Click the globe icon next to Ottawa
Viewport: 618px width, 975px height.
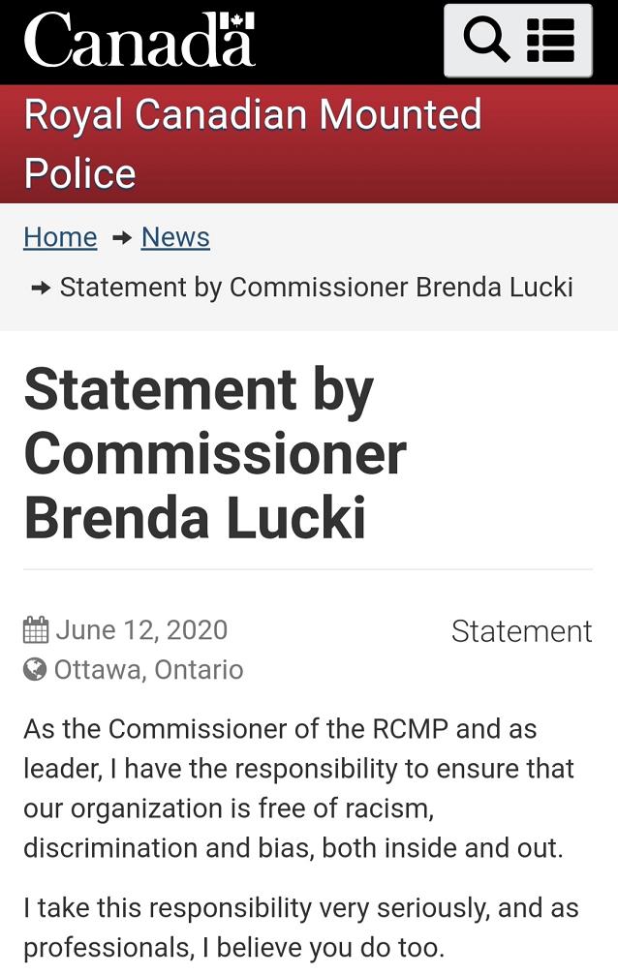(35, 670)
